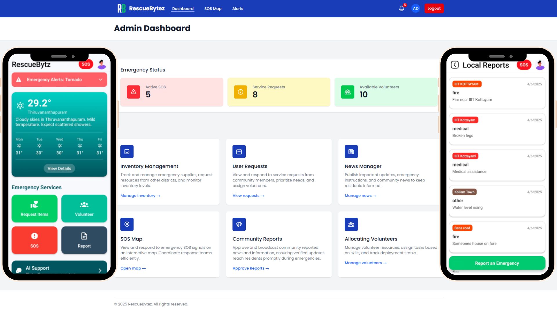
Task: Expand the AI Support section arrow
Action: 100,270
